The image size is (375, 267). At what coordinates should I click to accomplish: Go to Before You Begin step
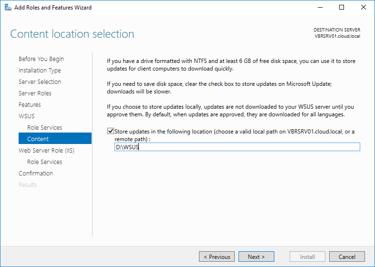(41, 59)
